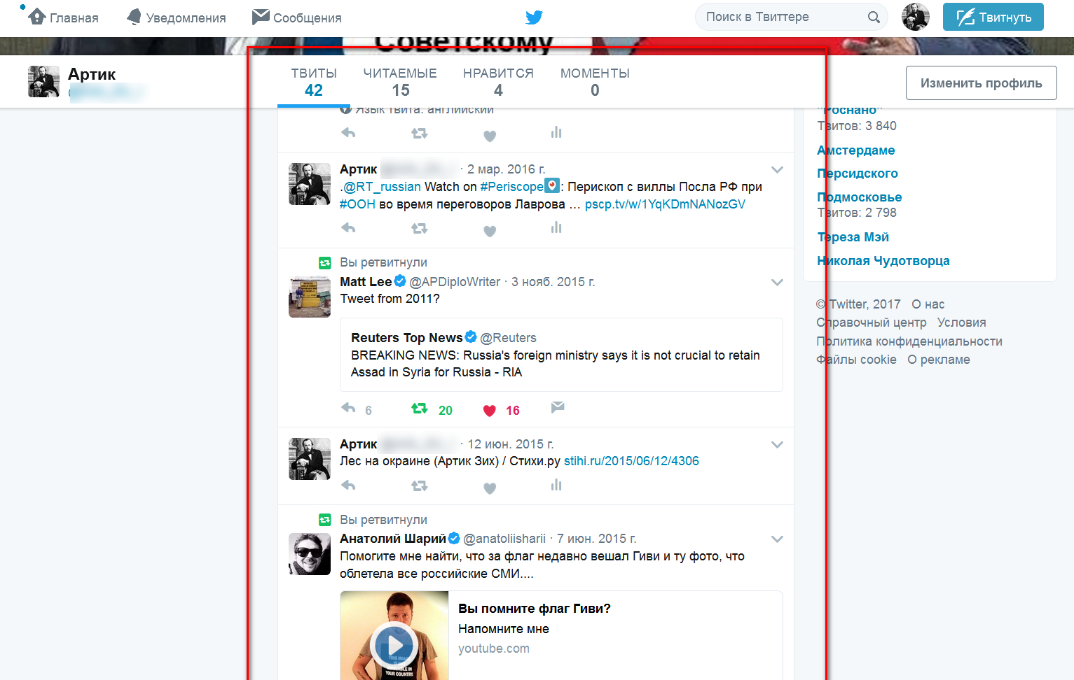Image resolution: width=1074 pixels, height=680 pixels.
Task: Open trend Тереза Мэй
Action: [853, 237]
